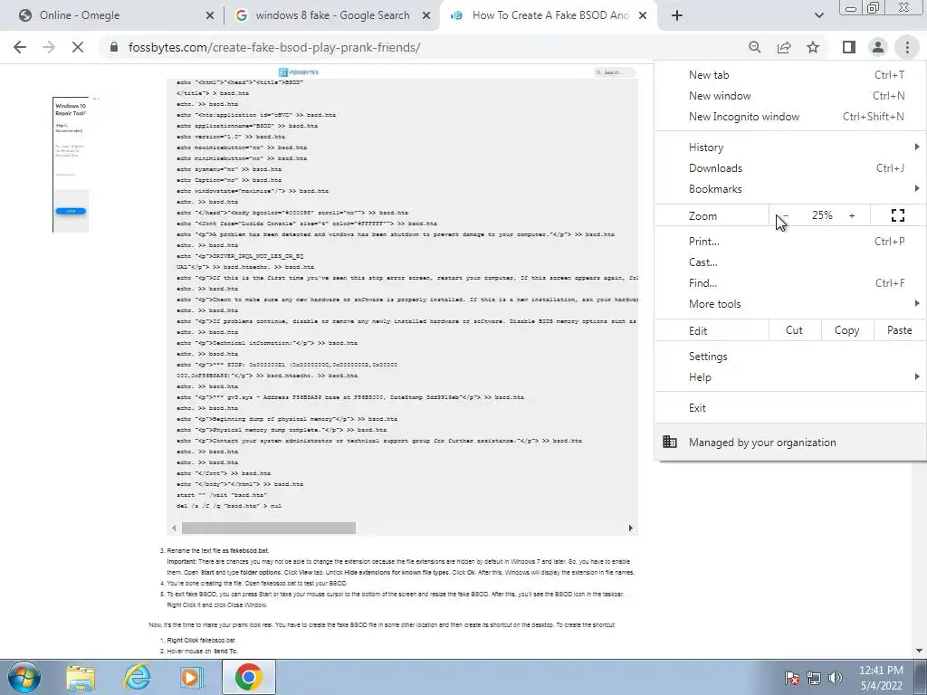Go back to the previous page
927x695 pixels.
pos(20,47)
